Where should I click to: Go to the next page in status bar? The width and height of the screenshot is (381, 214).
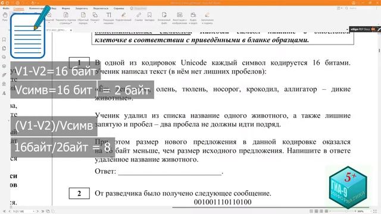[x=38, y=212]
